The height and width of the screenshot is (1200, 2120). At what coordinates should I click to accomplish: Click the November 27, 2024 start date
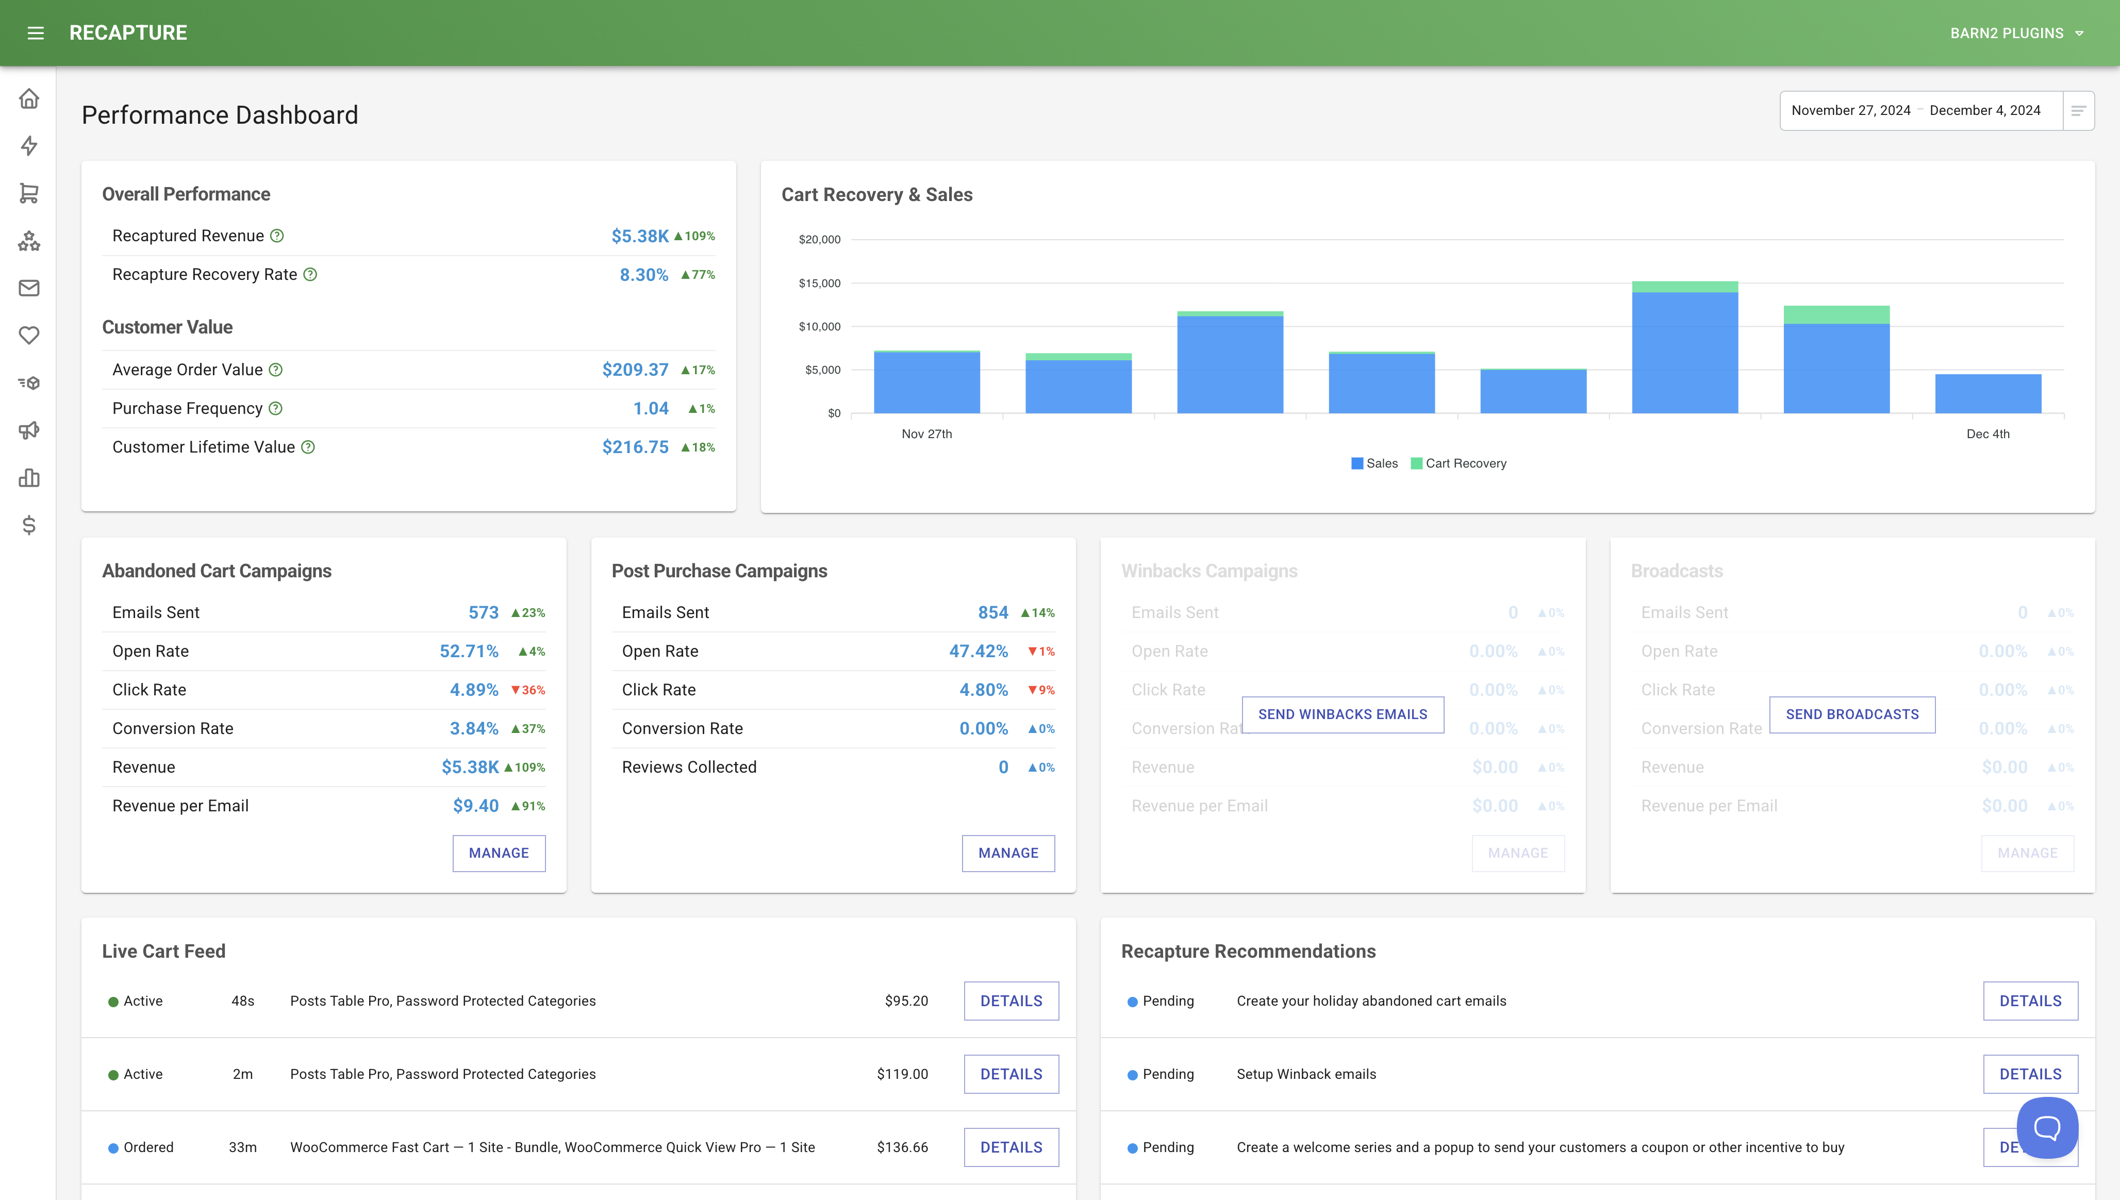coord(1850,110)
